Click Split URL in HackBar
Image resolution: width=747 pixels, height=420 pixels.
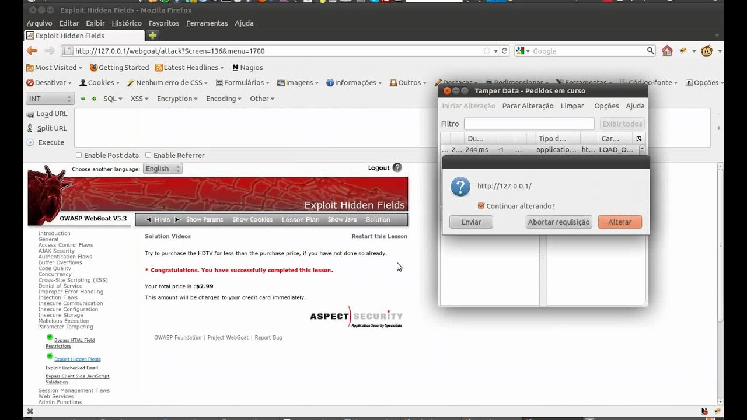[x=47, y=128]
